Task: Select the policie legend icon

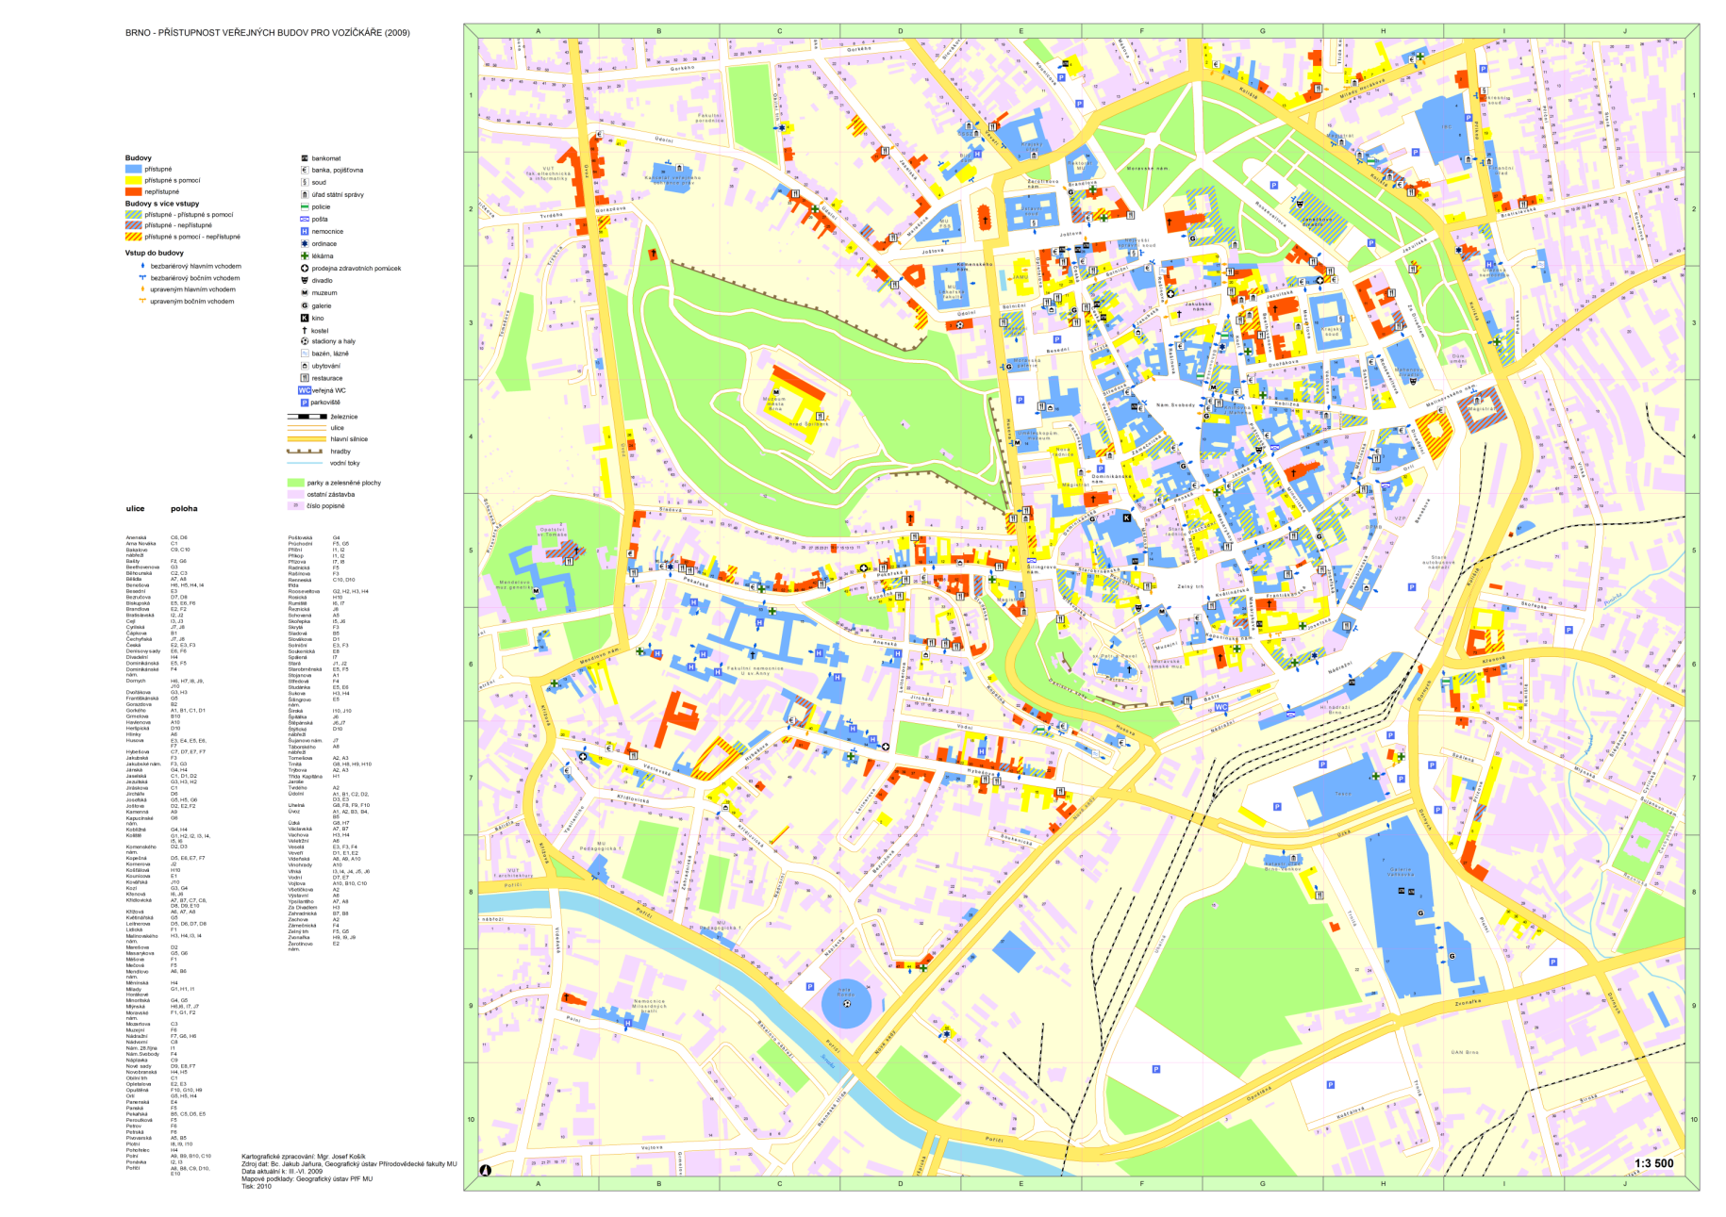Action: coord(305,206)
